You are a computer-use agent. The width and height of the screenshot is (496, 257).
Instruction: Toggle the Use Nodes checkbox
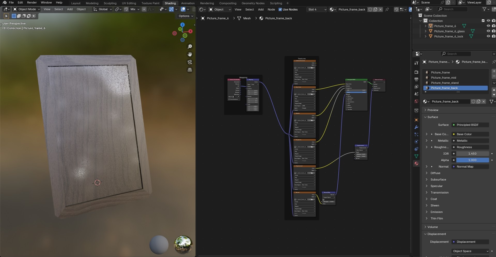280,10
